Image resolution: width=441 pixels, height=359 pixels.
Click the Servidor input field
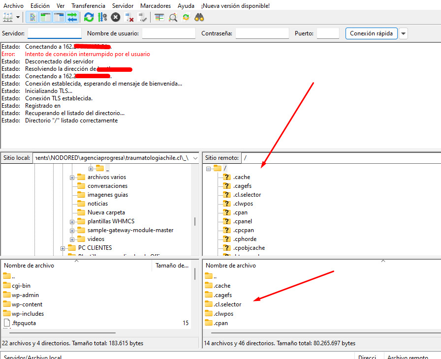55,33
